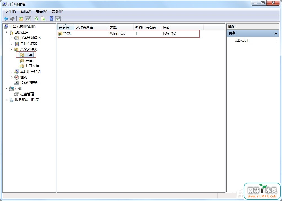Click the Refresh toolbar icon
The height and width of the screenshot is (201, 282).
[x=36, y=19]
